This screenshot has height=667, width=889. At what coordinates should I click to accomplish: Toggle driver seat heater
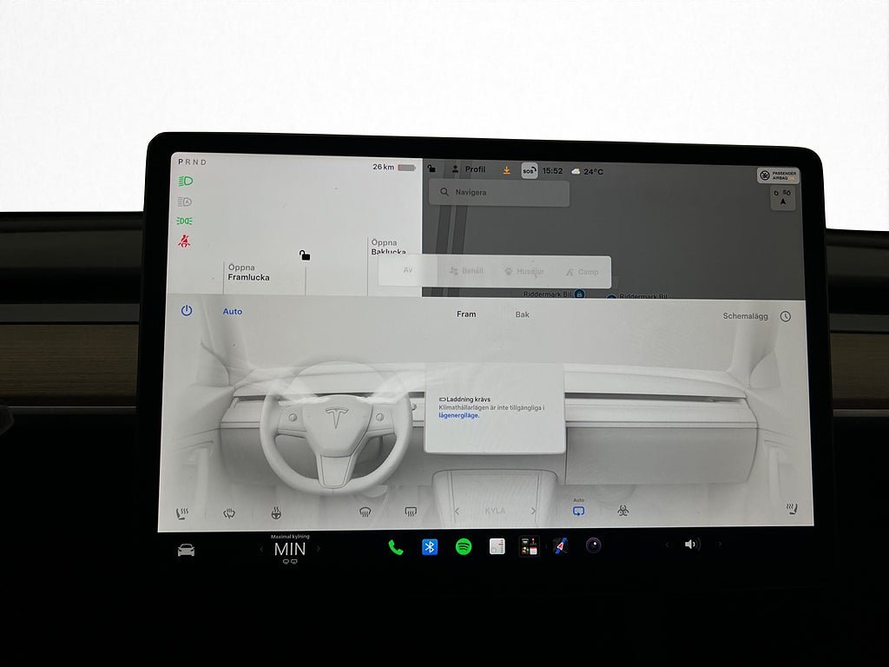(182, 513)
